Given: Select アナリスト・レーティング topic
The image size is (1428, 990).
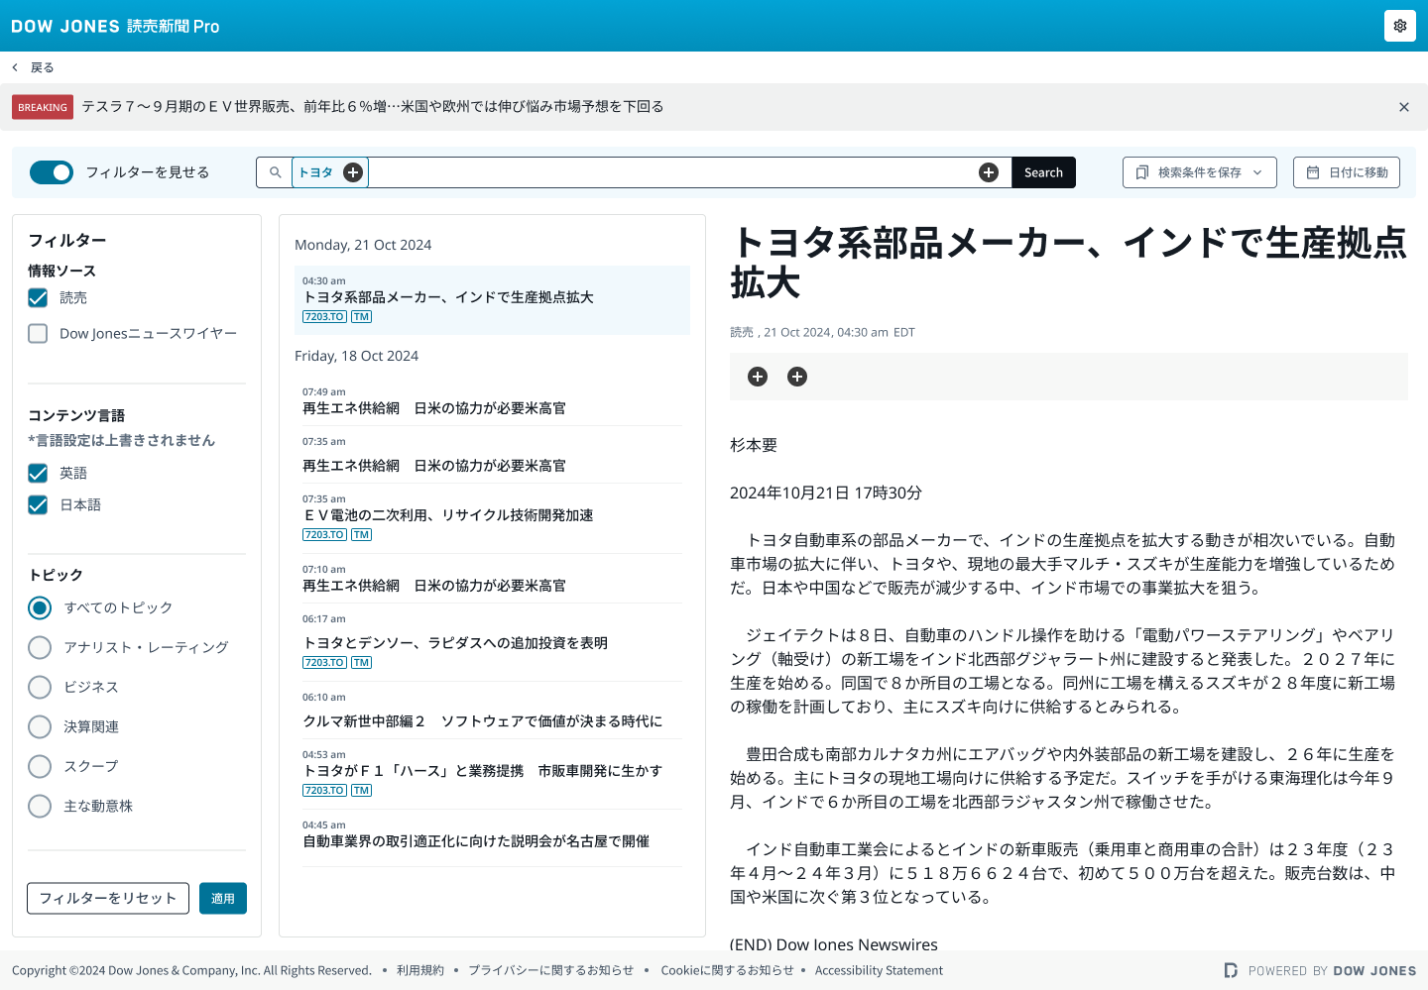Looking at the screenshot, I should [x=40, y=647].
